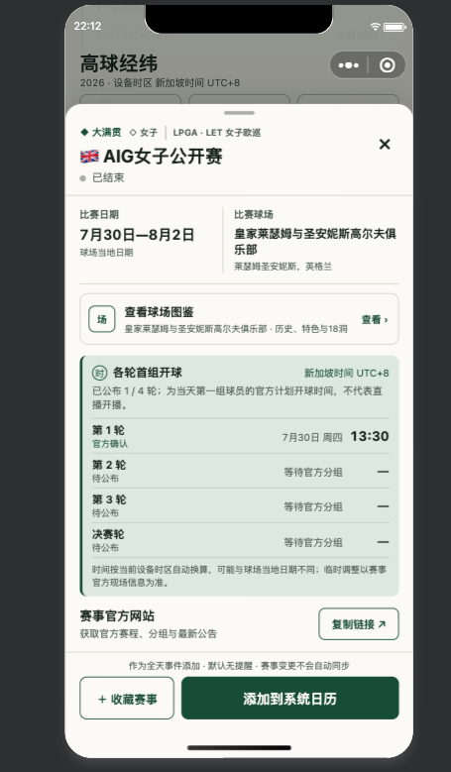Tap the sheet drag handle
This screenshot has height=772, width=451.
pyautogui.click(x=239, y=113)
